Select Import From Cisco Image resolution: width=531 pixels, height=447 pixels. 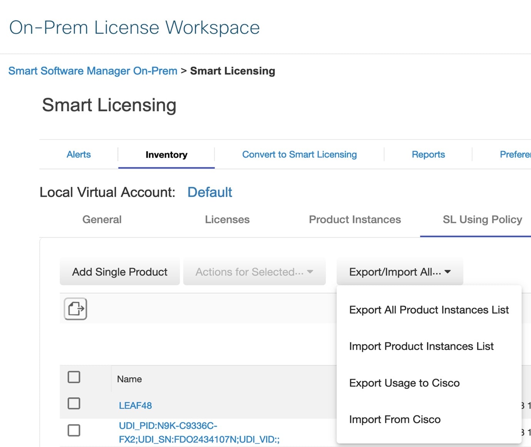click(395, 420)
